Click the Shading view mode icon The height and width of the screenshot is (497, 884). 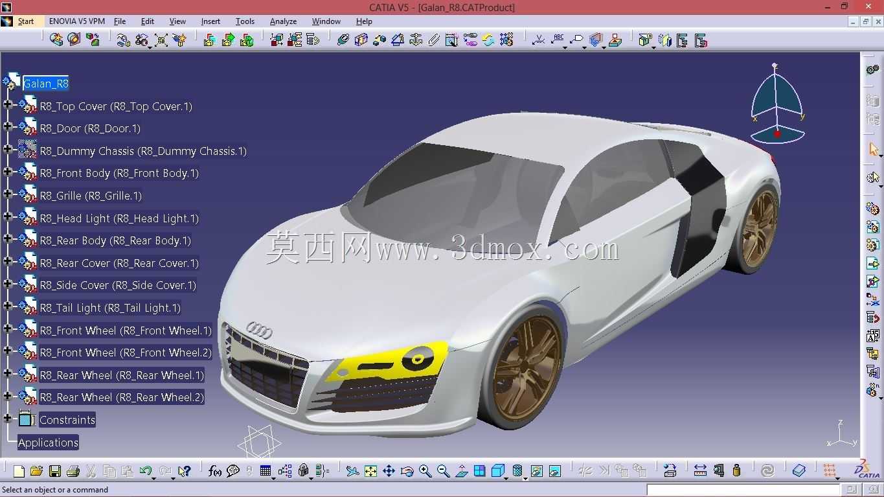click(x=517, y=471)
